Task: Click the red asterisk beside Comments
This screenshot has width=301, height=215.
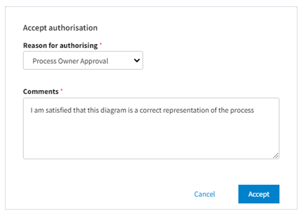Action: point(62,91)
